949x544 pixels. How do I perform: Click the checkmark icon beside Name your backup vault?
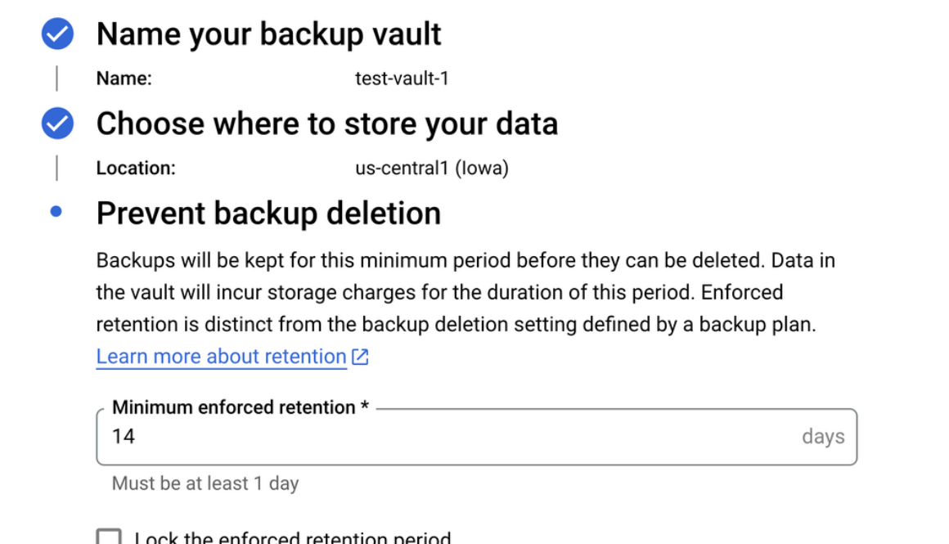[56, 34]
